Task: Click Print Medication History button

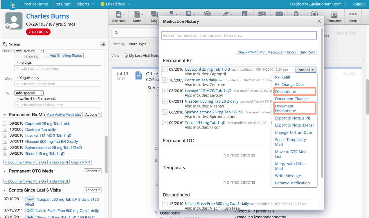Action: pyautogui.click(x=278, y=52)
